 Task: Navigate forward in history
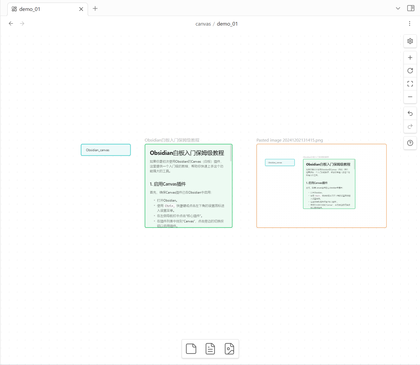(22, 23)
